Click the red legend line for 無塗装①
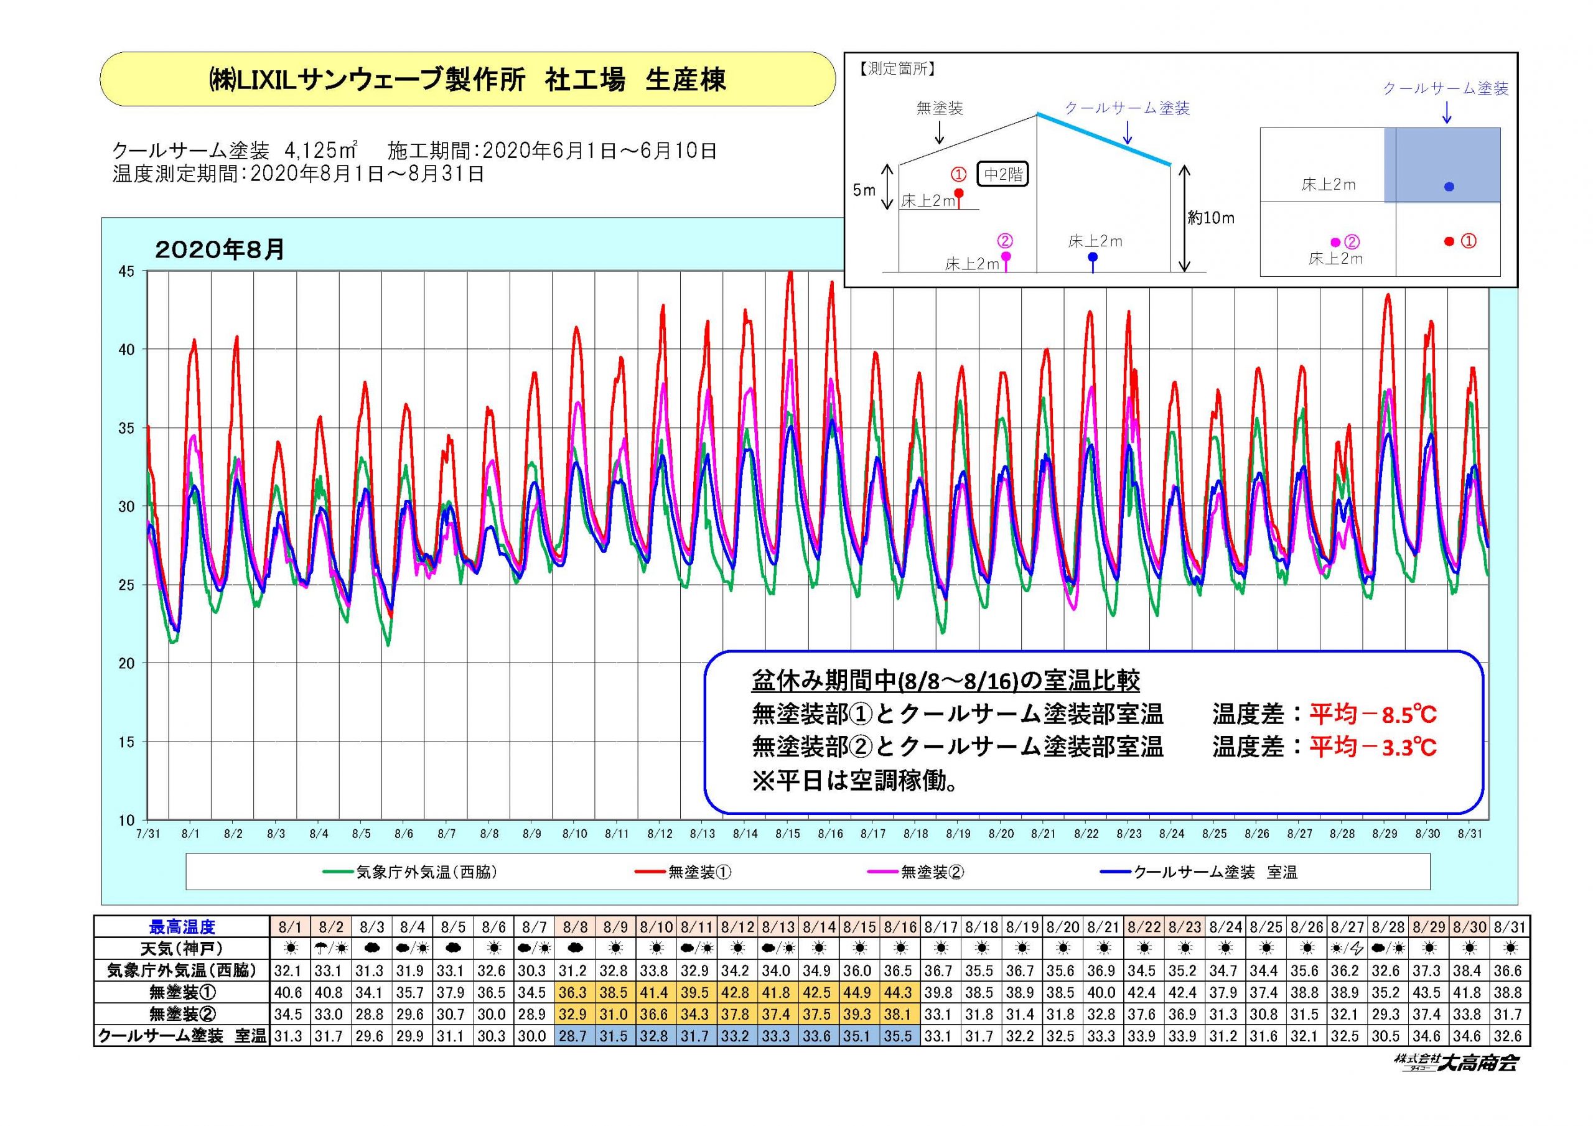The height and width of the screenshot is (1126, 1593). [x=650, y=872]
